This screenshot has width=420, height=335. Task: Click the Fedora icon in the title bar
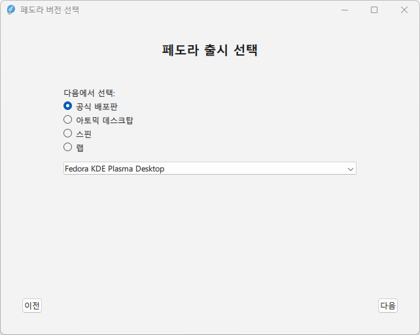pos(11,10)
